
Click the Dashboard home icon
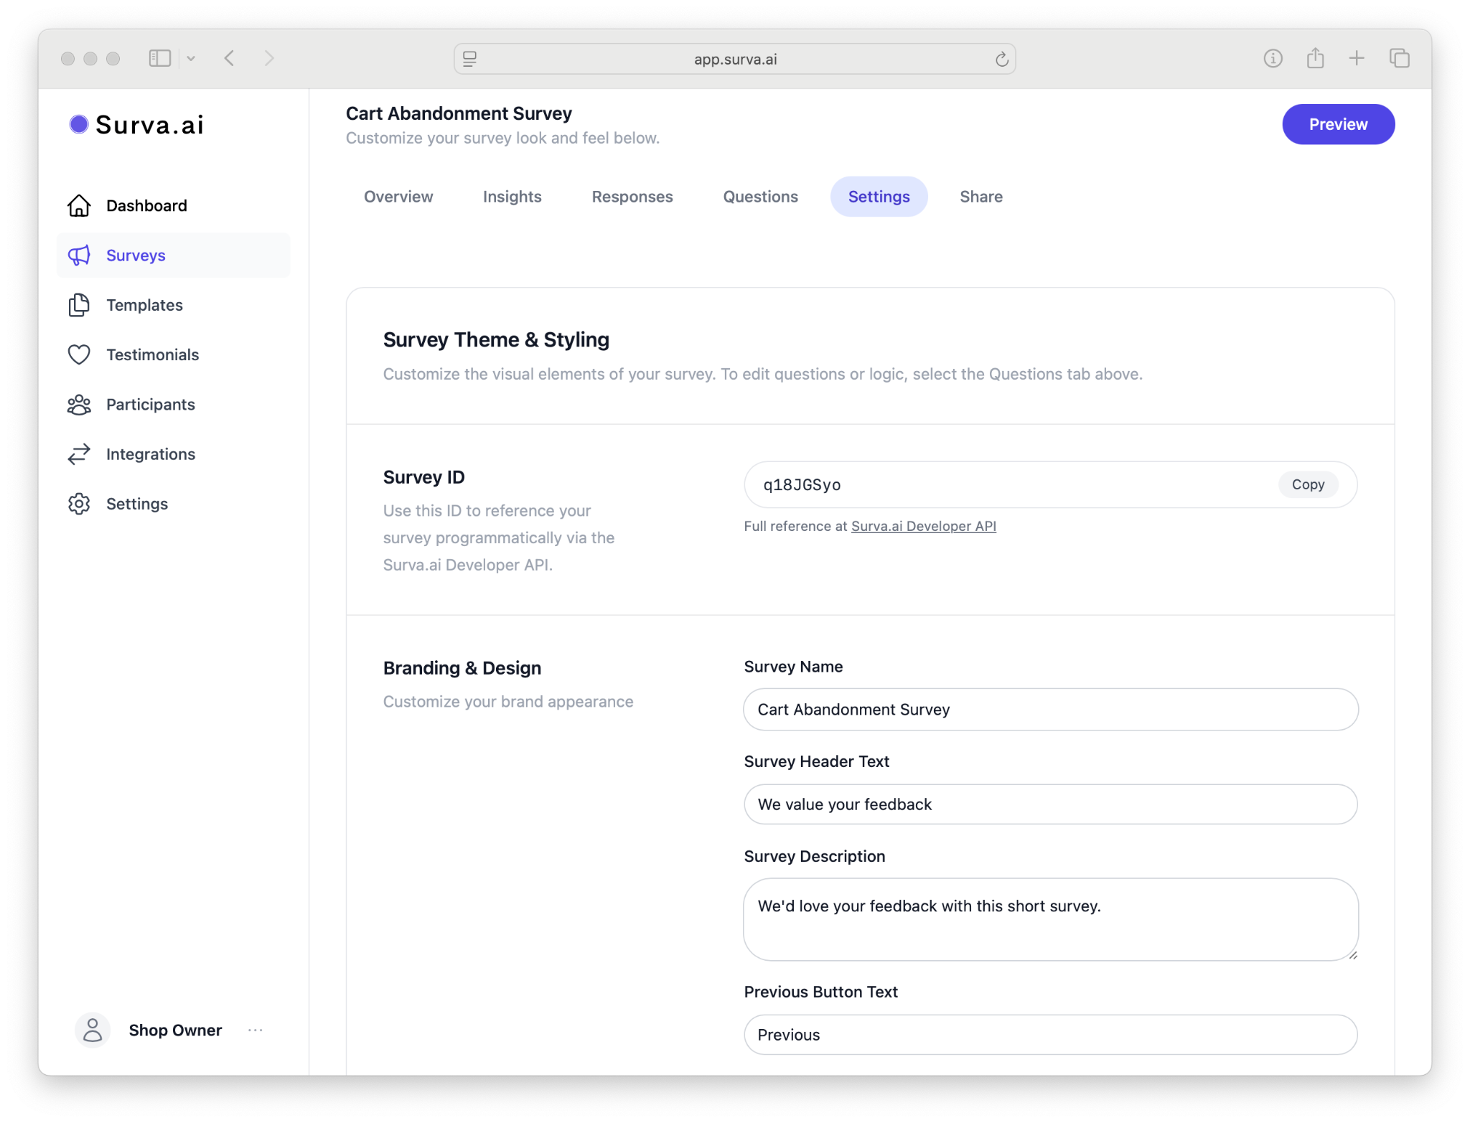pyautogui.click(x=79, y=206)
